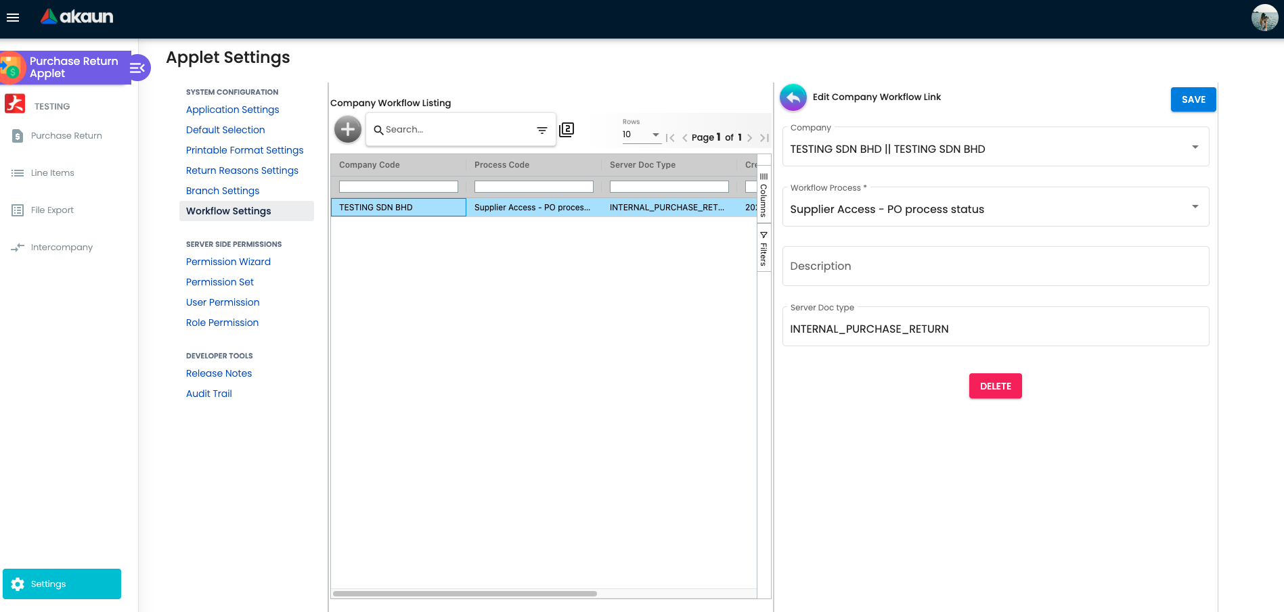Viewport: 1284px width, 612px height.
Task: Click the Purchase Return Applet icon
Action: tap(12, 68)
